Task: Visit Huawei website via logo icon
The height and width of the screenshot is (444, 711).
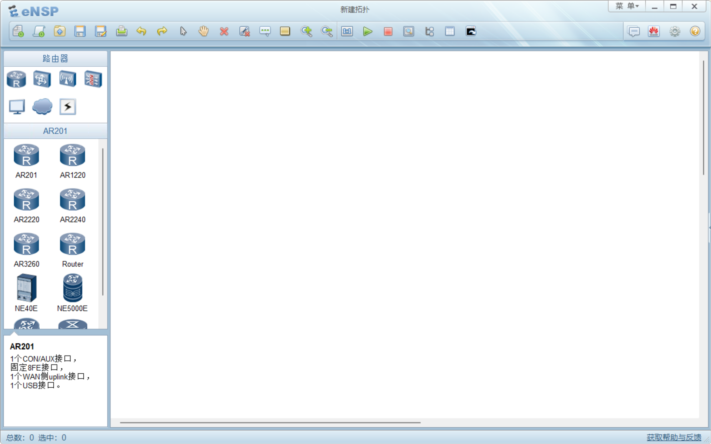Action: coord(654,31)
